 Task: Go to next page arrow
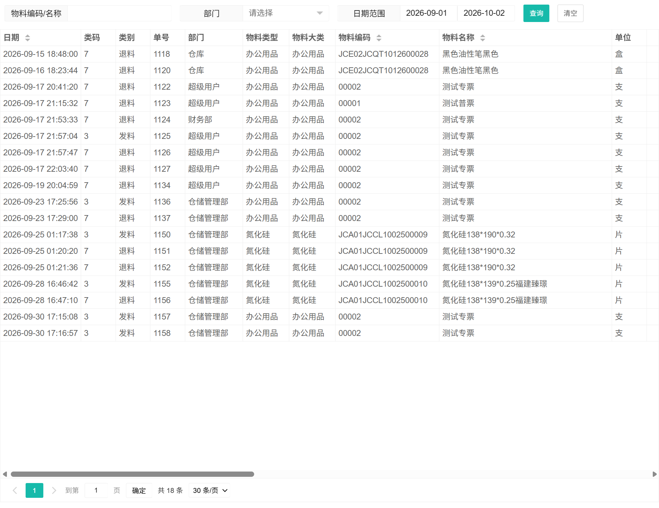coord(54,490)
